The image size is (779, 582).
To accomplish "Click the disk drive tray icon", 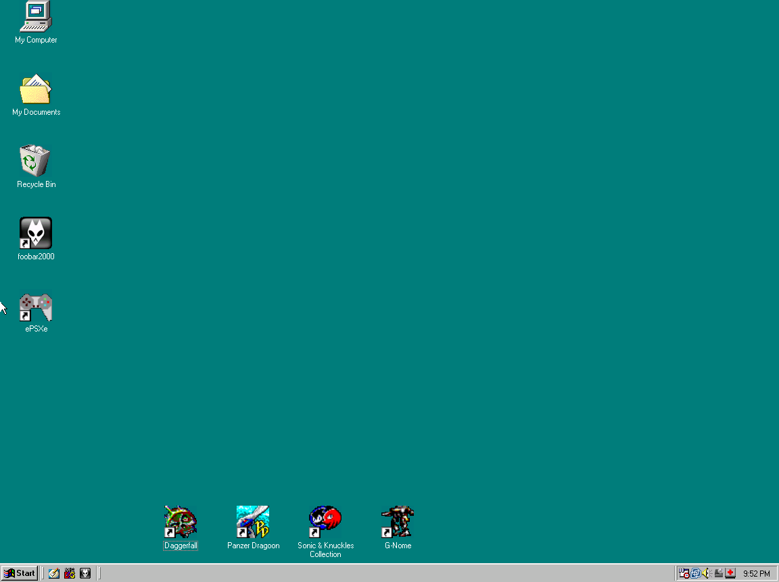I will 718,573.
